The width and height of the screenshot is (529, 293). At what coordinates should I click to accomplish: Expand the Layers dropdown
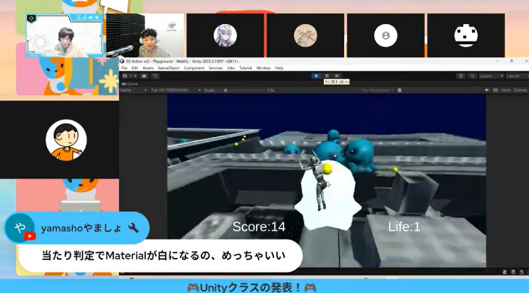click(x=491, y=76)
